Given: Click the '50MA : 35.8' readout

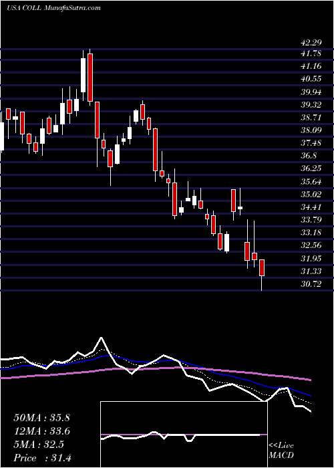Looking at the screenshot, I should pyautogui.click(x=41, y=418).
